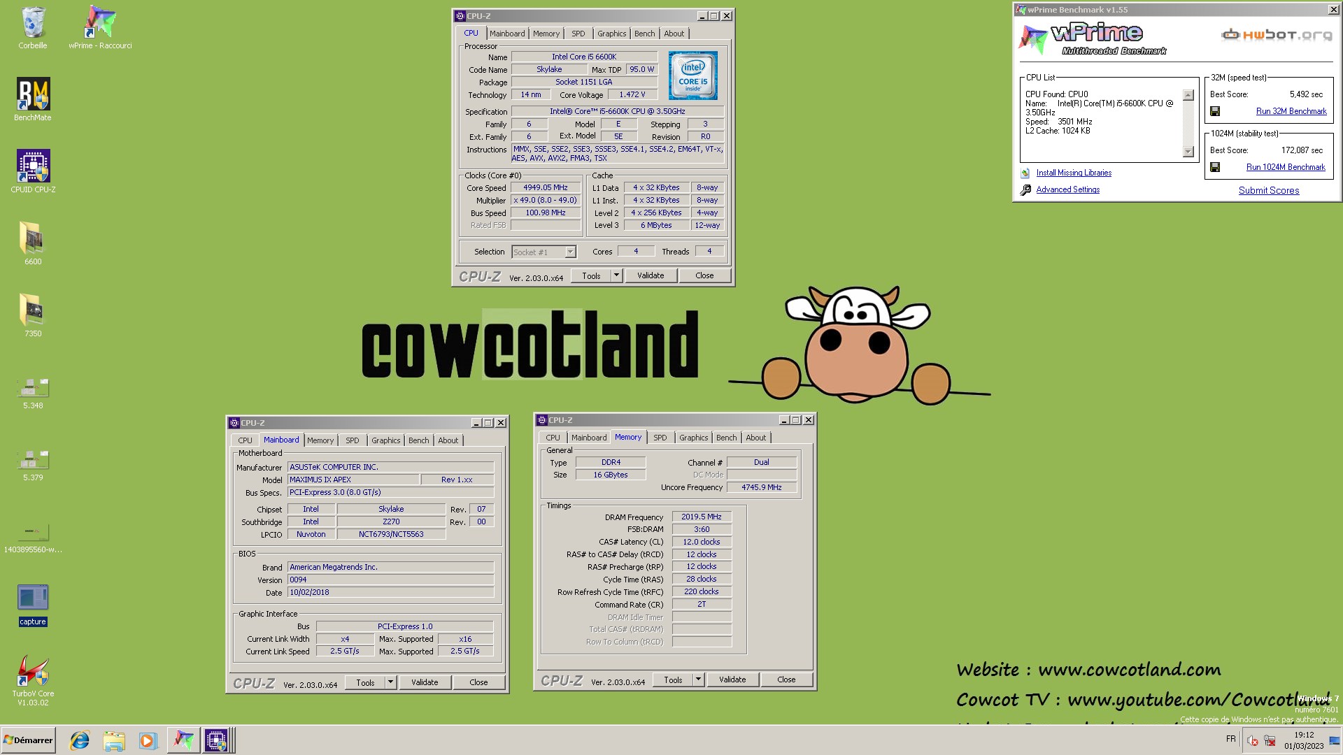1343x755 pixels.
Task: Click the Submit Scores link
Action: (1269, 190)
